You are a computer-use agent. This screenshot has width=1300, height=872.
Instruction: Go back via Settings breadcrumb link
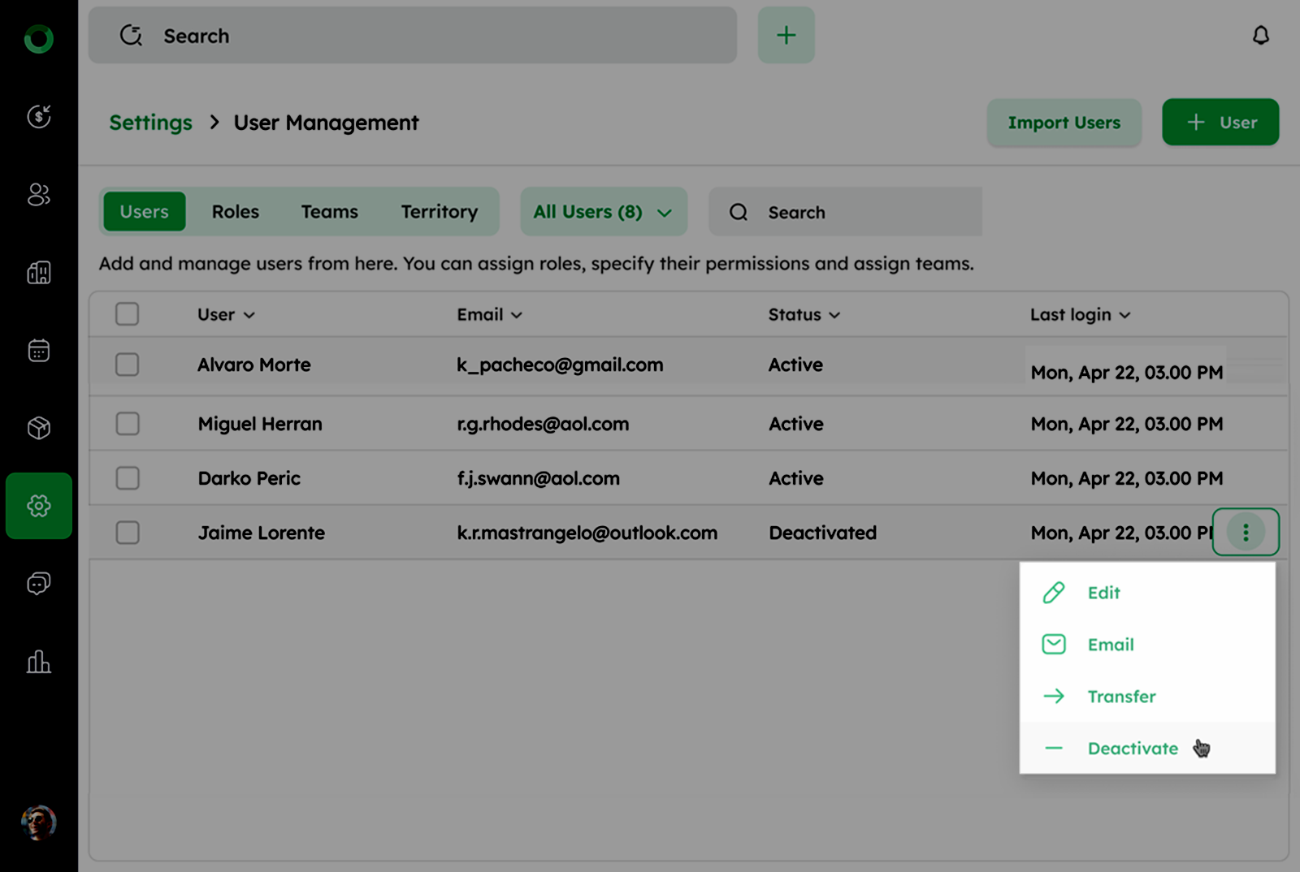tap(151, 123)
